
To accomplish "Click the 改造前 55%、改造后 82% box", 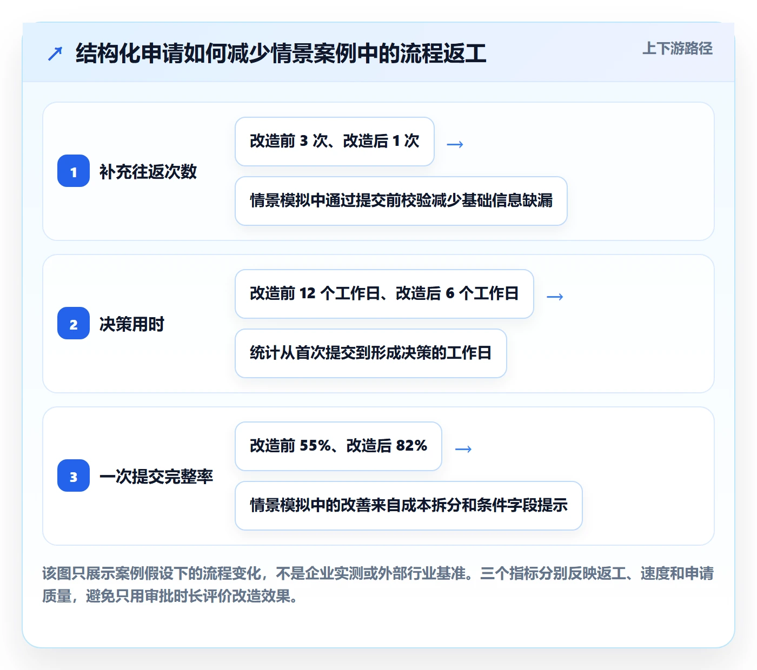I will click(x=338, y=446).
